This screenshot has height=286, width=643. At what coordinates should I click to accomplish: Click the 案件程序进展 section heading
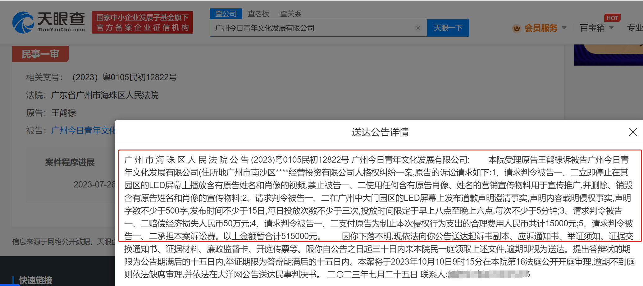pos(70,162)
